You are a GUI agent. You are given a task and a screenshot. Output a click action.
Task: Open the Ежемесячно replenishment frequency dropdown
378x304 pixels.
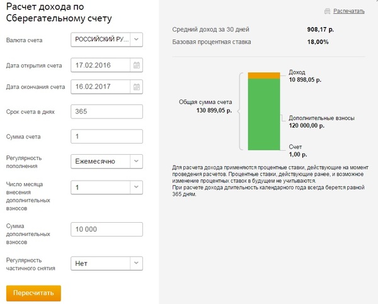pos(137,161)
